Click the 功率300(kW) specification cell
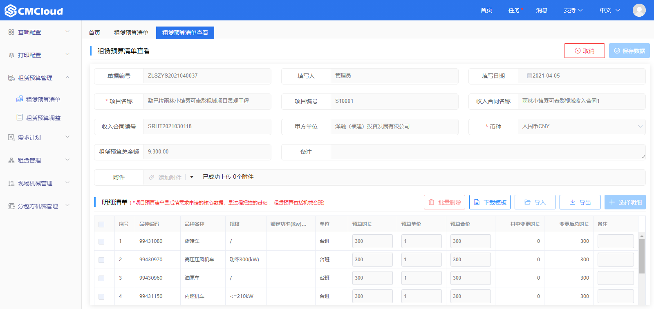Viewport: 654px width, 309px height. pos(244,260)
